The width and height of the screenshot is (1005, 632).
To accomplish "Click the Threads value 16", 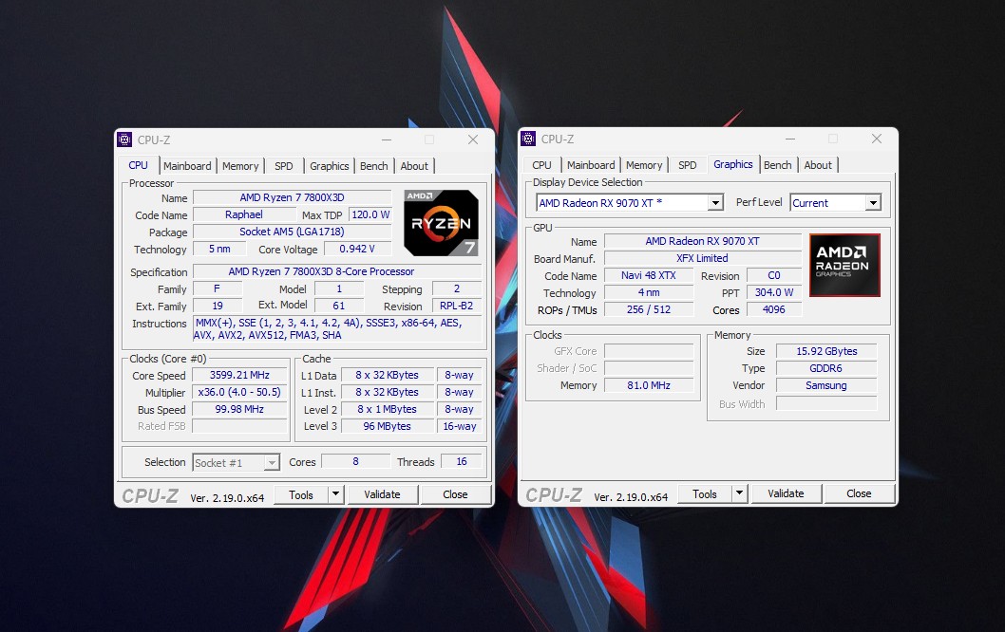I will [462, 462].
